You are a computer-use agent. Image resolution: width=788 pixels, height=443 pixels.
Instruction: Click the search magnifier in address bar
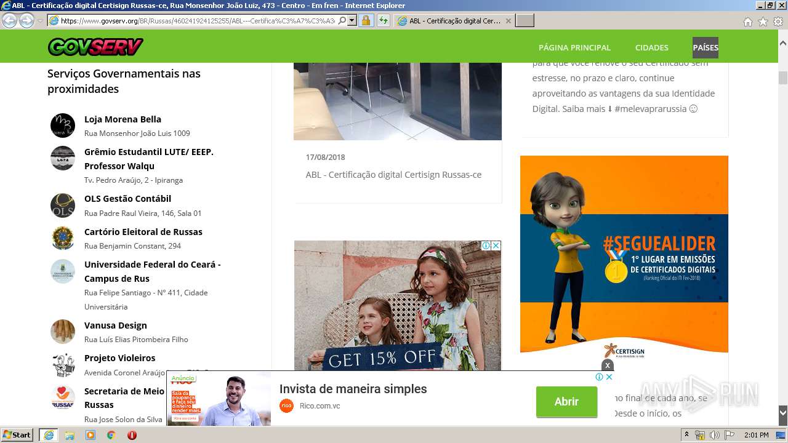[x=342, y=20]
